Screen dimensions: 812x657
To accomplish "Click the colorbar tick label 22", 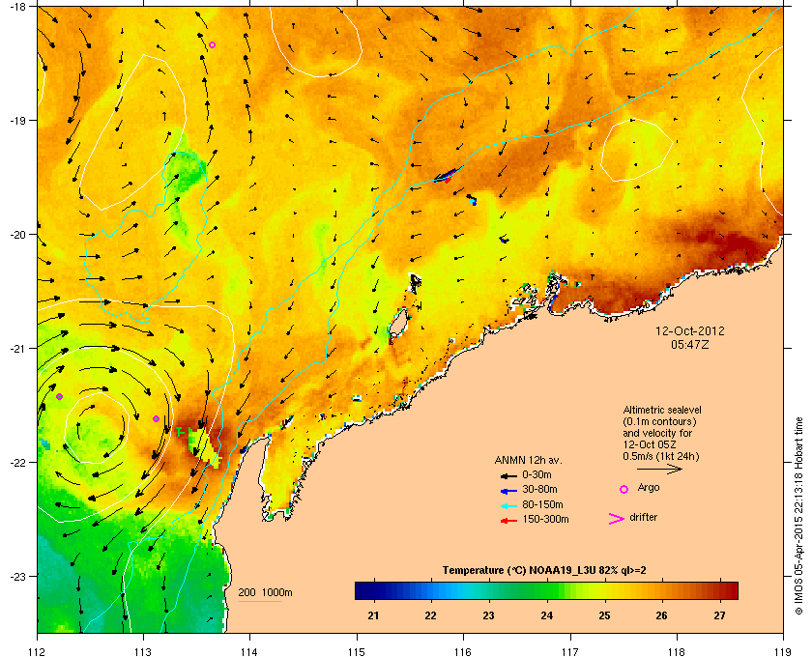I will click(x=431, y=615).
